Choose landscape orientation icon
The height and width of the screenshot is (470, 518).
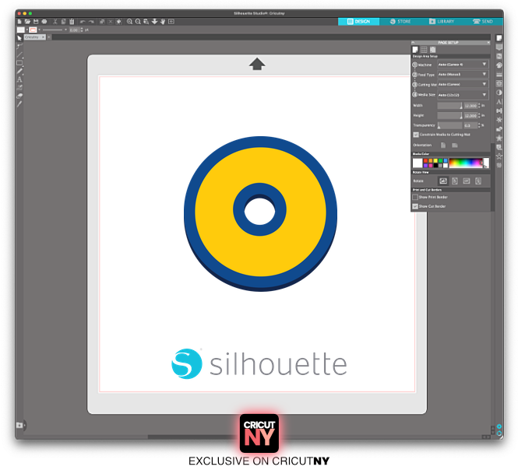(455, 146)
